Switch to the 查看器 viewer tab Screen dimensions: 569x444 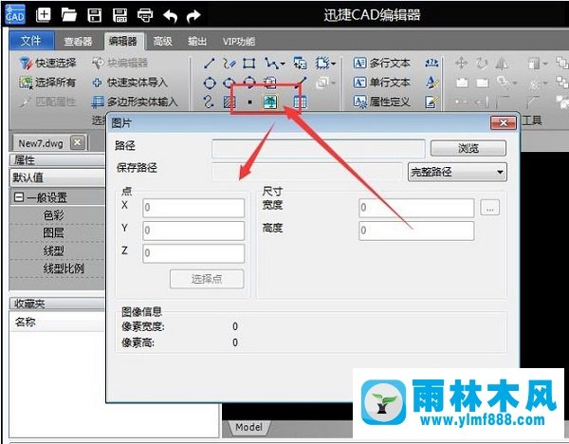[x=78, y=42]
